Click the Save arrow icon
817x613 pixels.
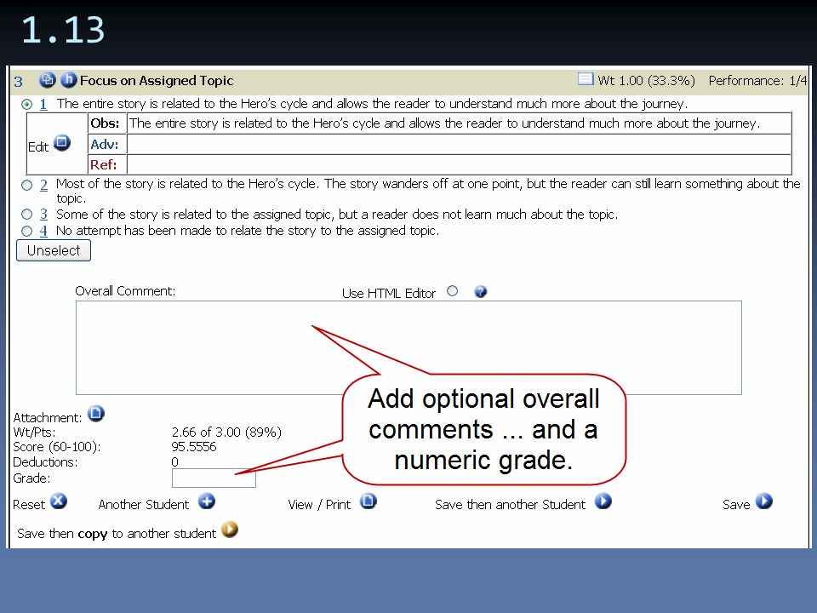[x=764, y=501]
